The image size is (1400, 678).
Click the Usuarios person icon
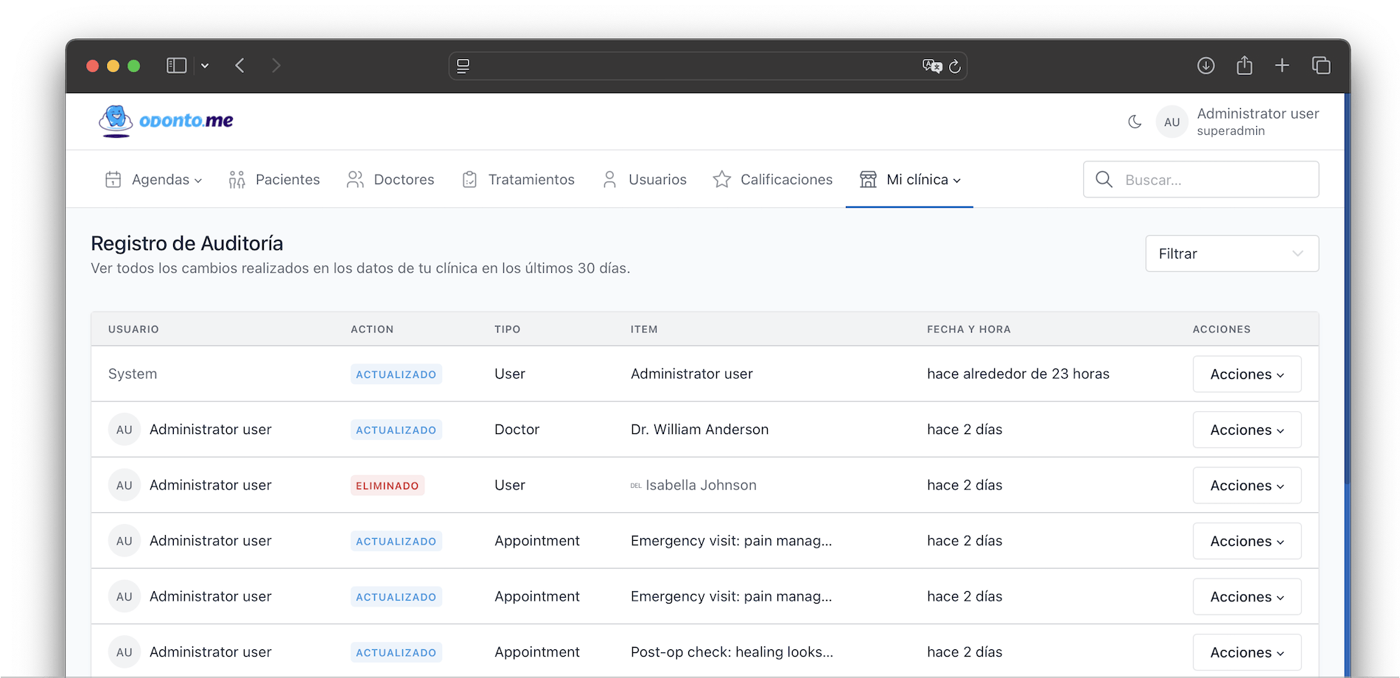609,180
